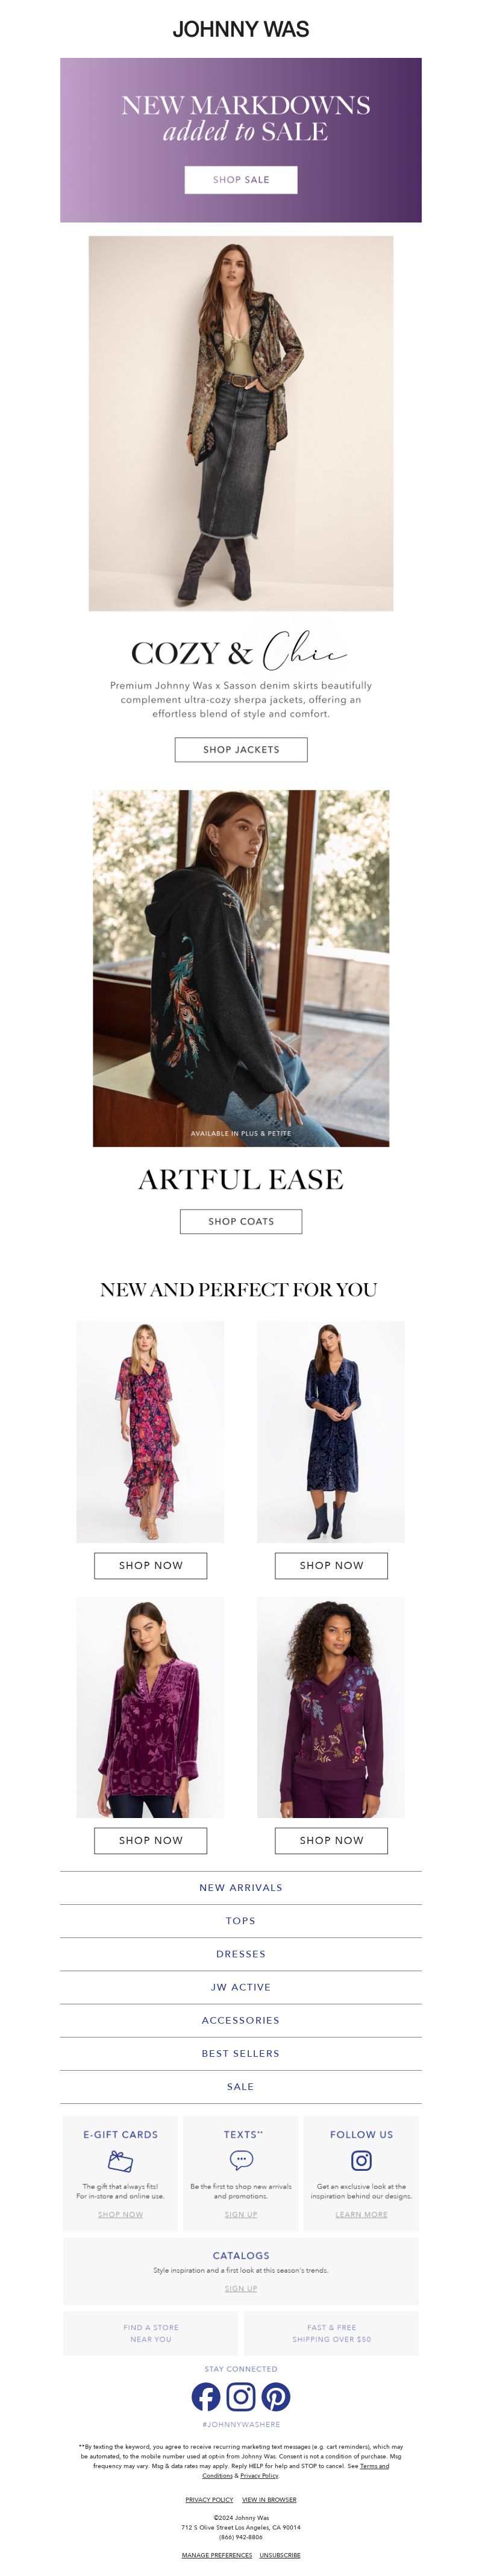Click Find a Store Near You

pos(151,2333)
